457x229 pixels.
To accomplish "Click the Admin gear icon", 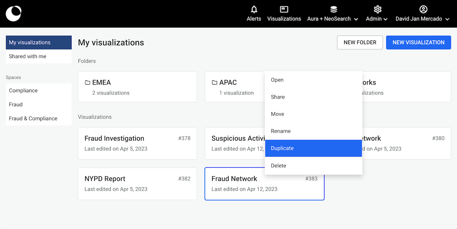I will [377, 10].
